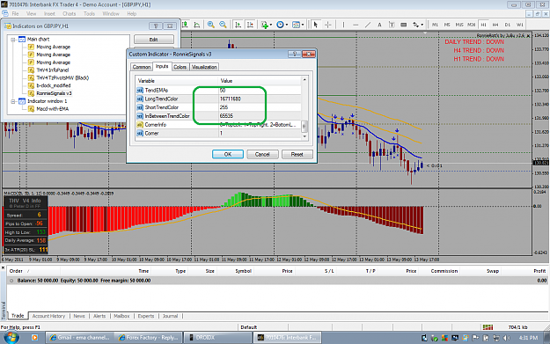Select the crosshair tool

coord(328,25)
